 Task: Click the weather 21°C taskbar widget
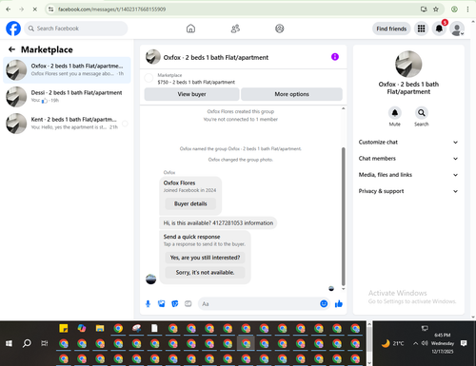coord(392,343)
